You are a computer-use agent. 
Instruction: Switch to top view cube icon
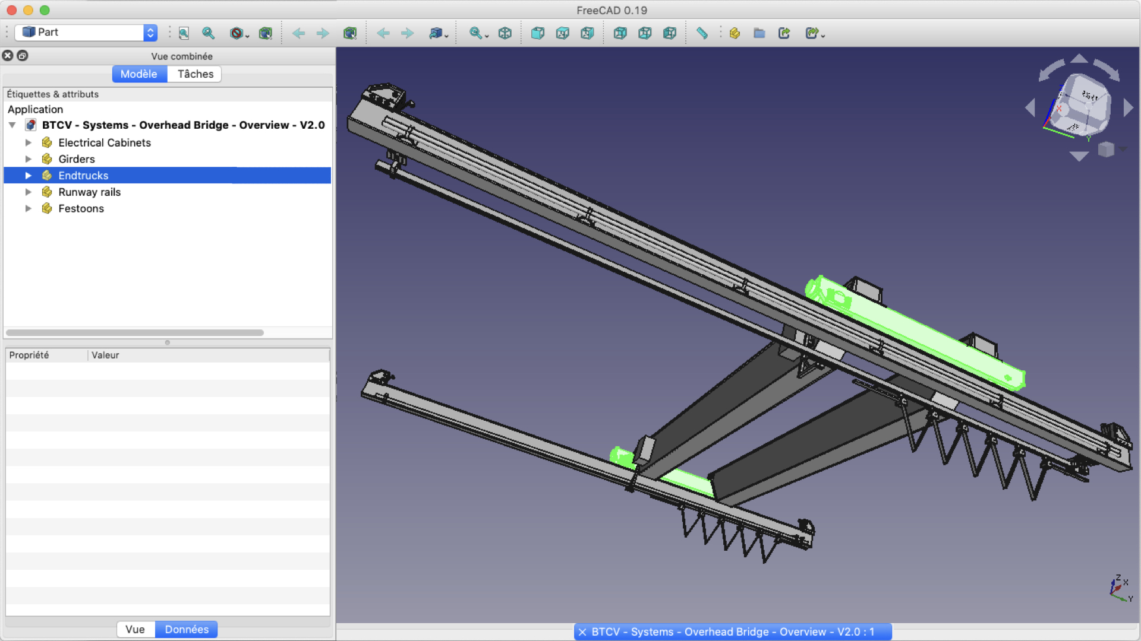[x=562, y=33]
